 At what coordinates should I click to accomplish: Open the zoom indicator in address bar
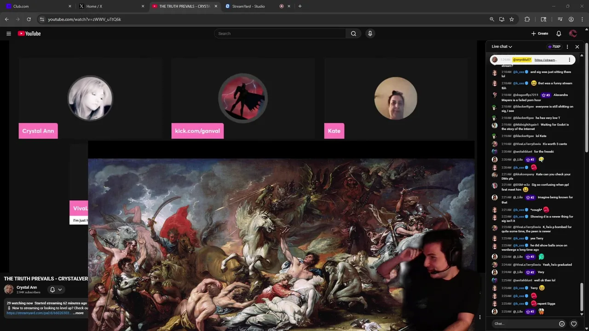(x=492, y=19)
